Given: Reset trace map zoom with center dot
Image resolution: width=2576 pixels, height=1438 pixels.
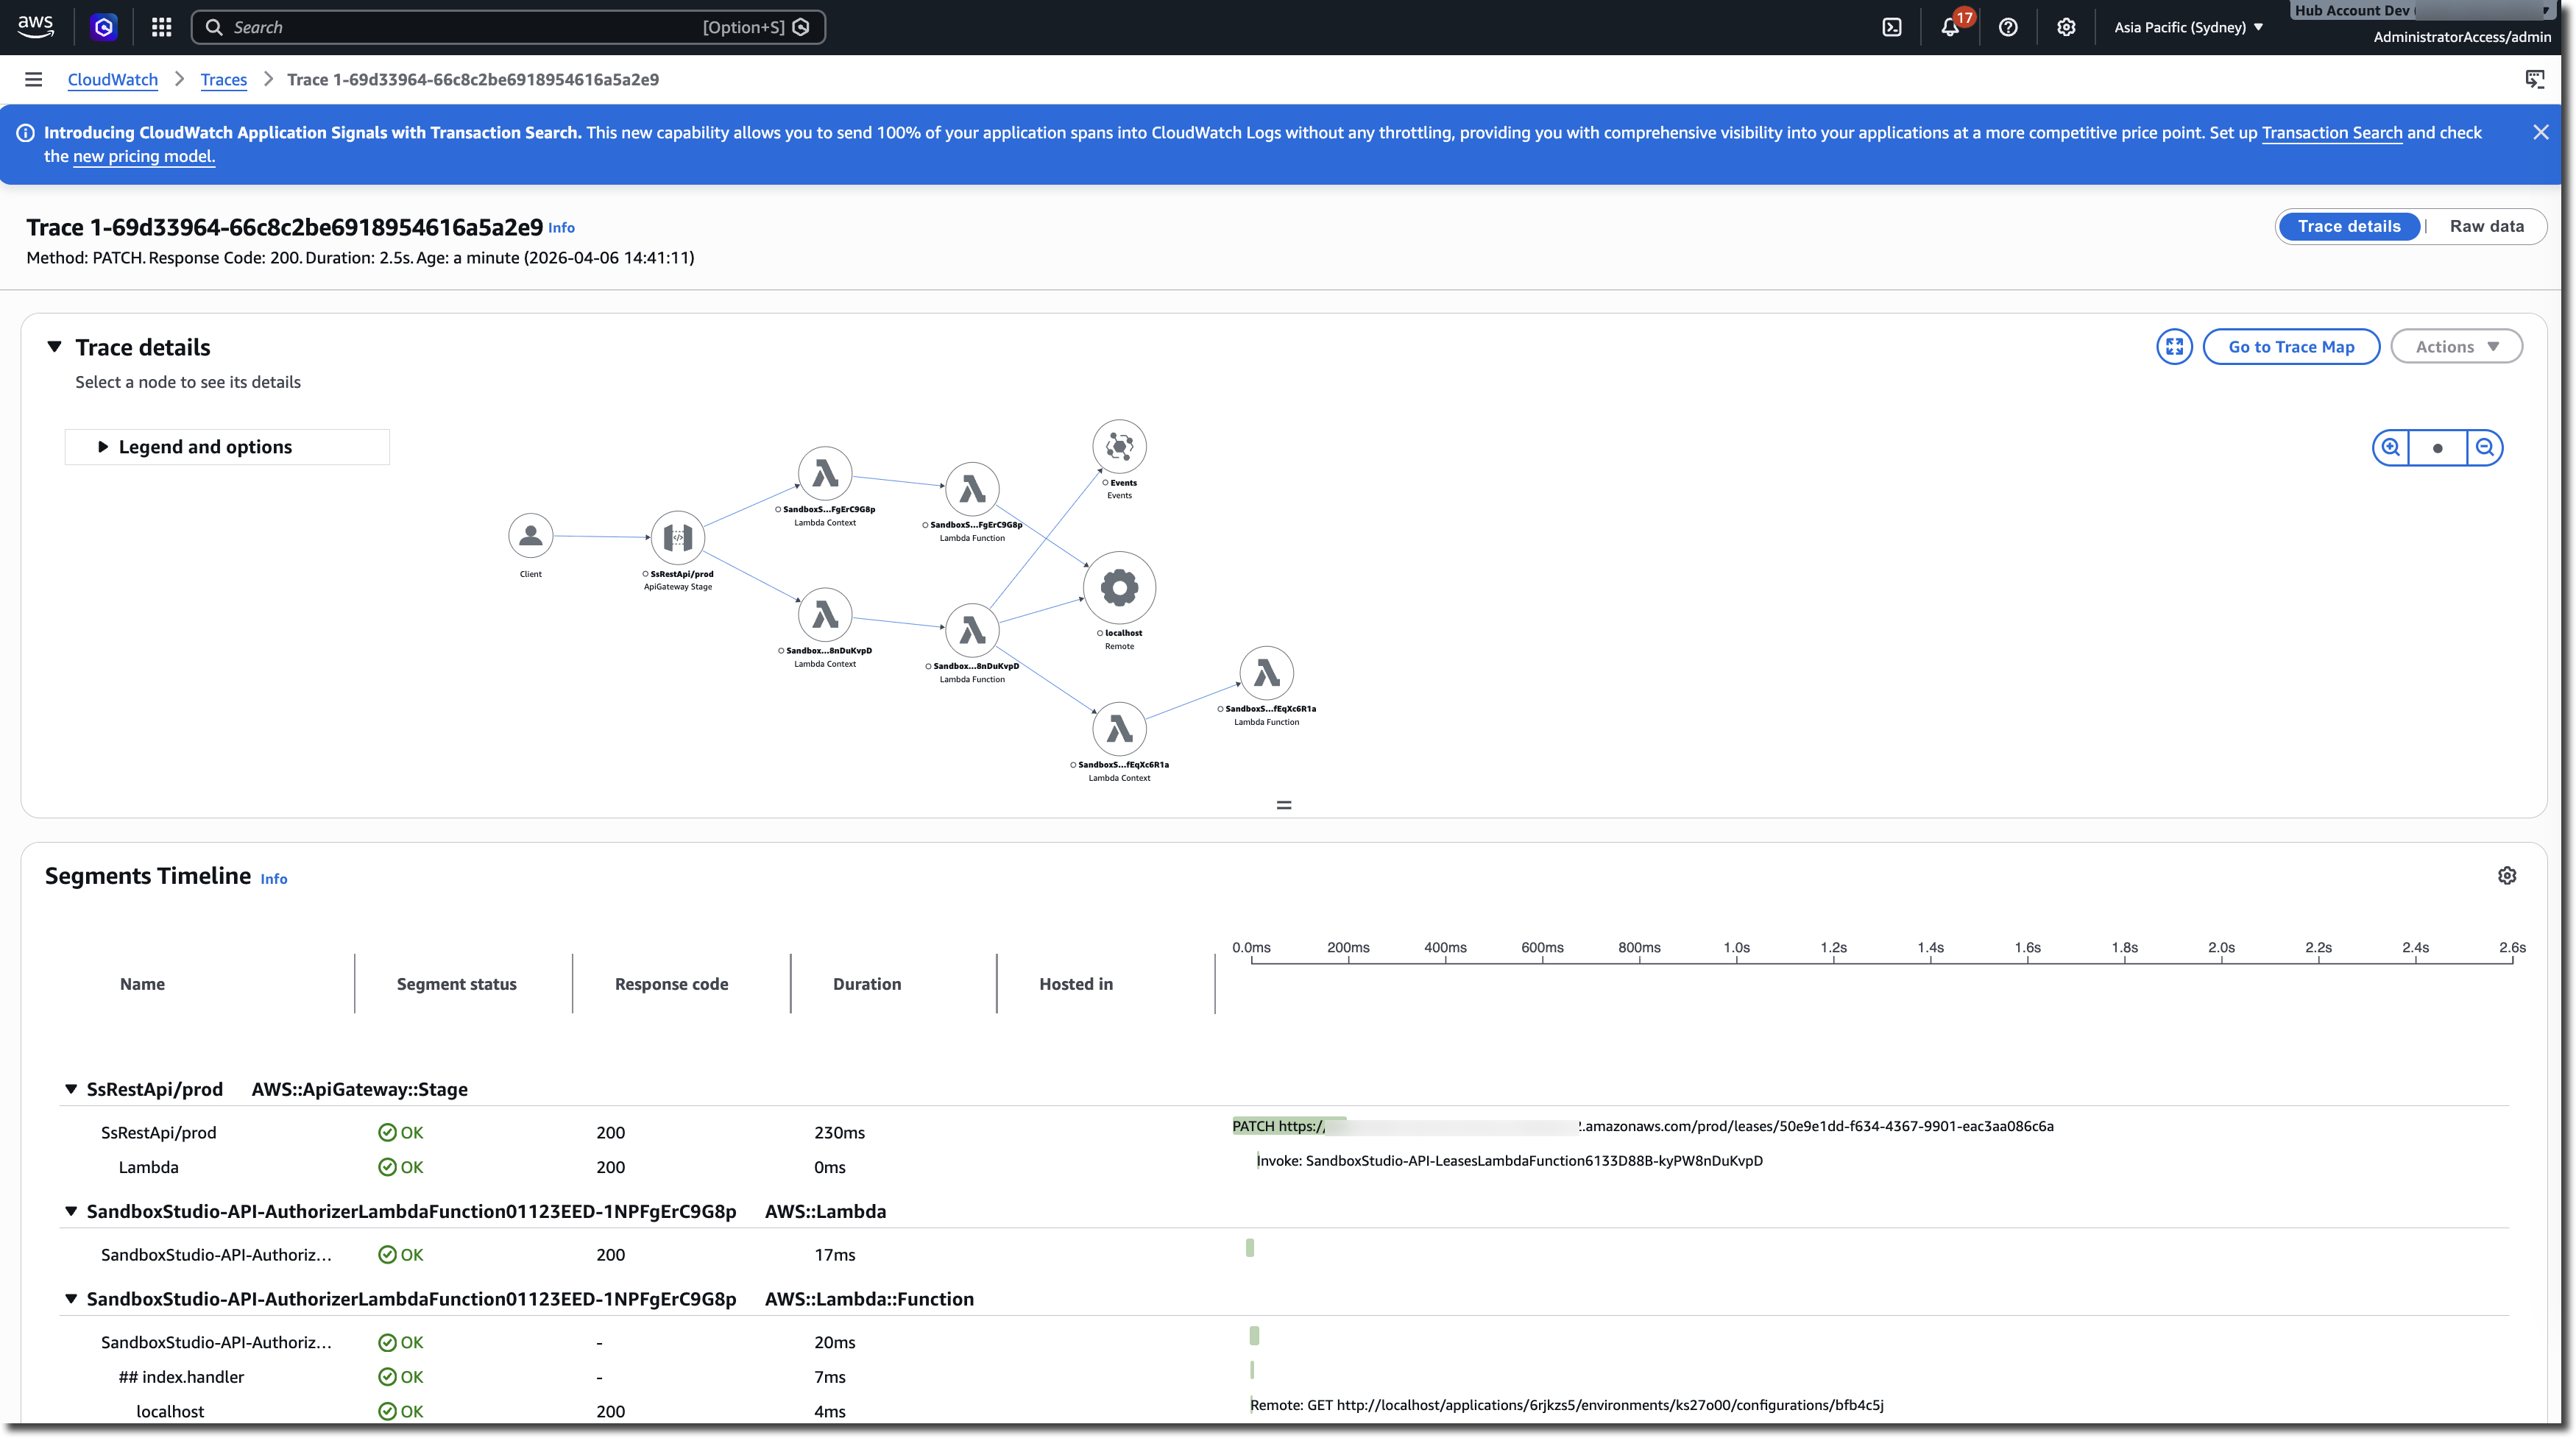Looking at the screenshot, I should click(x=2438, y=448).
